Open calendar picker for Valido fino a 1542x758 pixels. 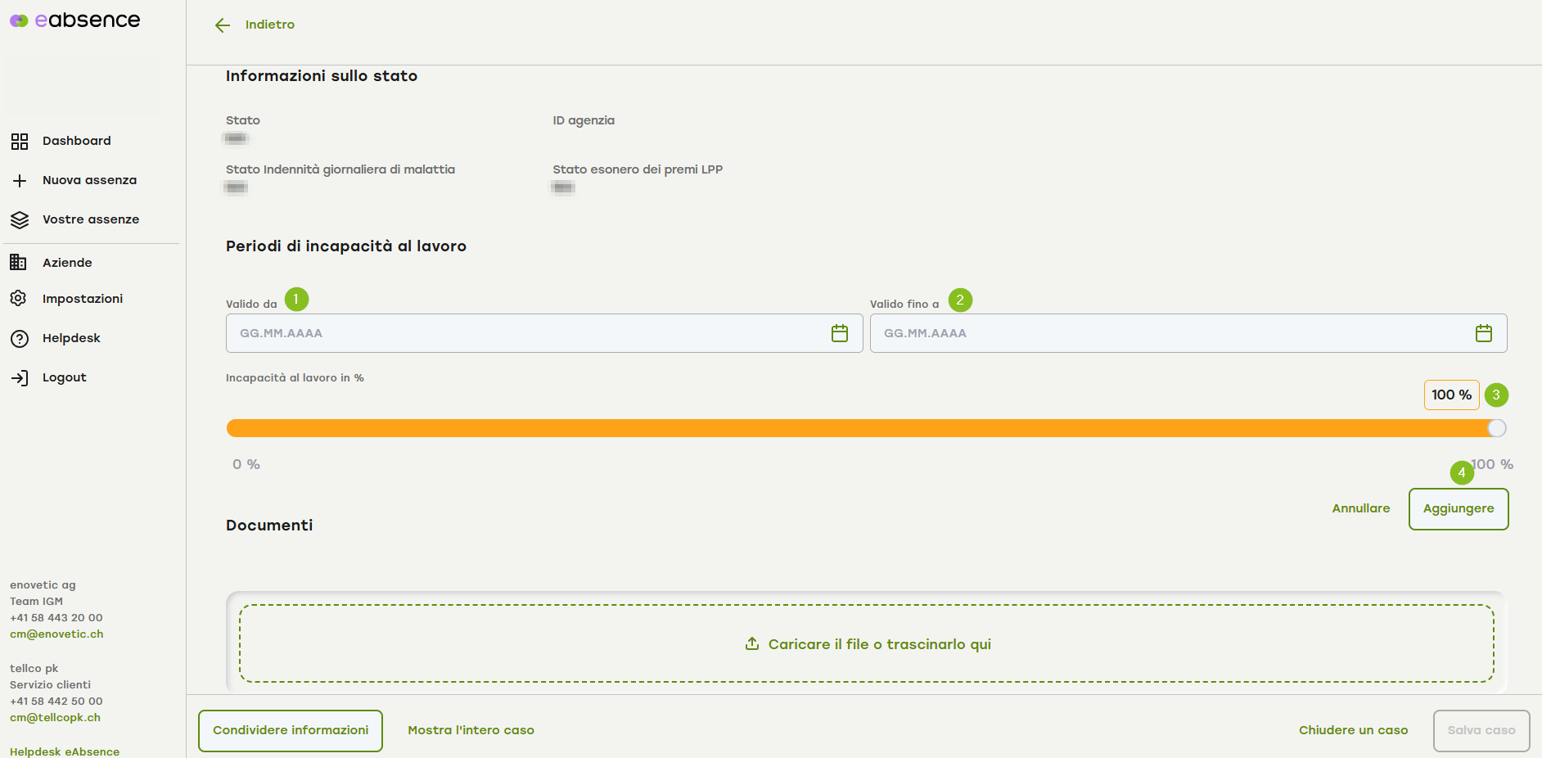(x=1483, y=333)
